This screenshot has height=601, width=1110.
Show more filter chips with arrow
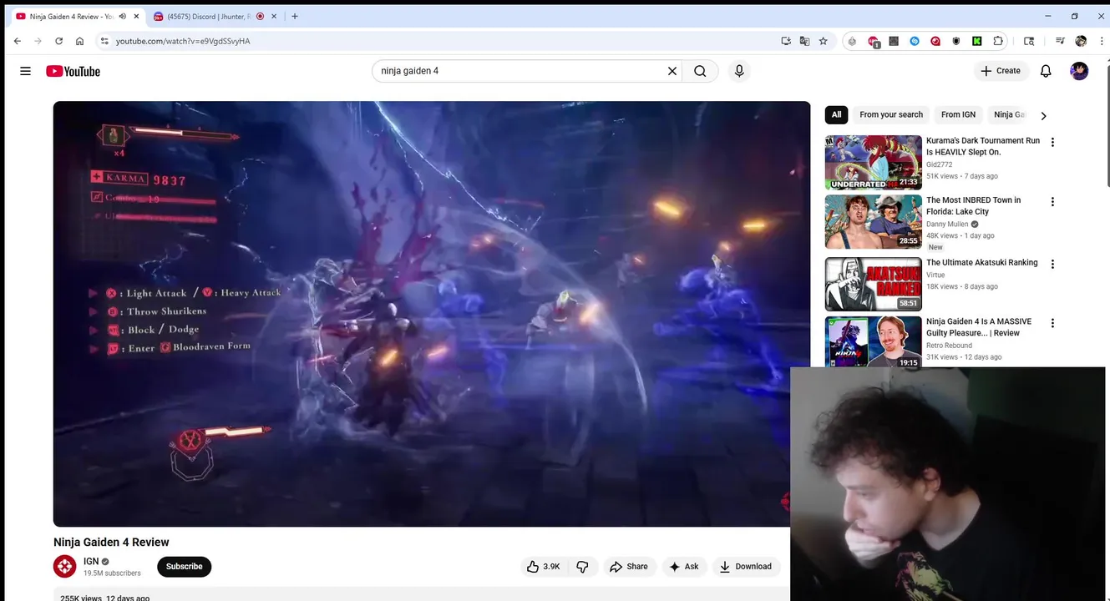pyautogui.click(x=1043, y=115)
